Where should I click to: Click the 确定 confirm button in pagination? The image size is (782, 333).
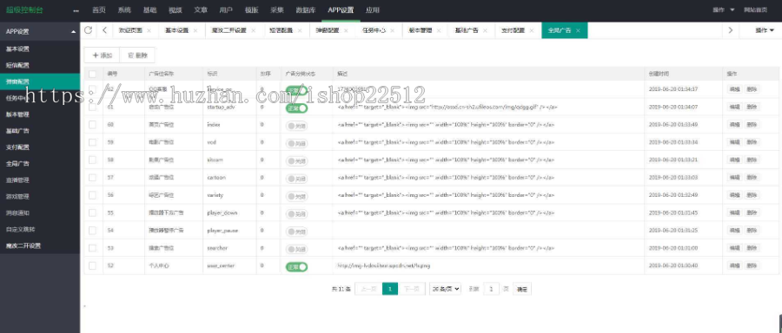pos(521,289)
